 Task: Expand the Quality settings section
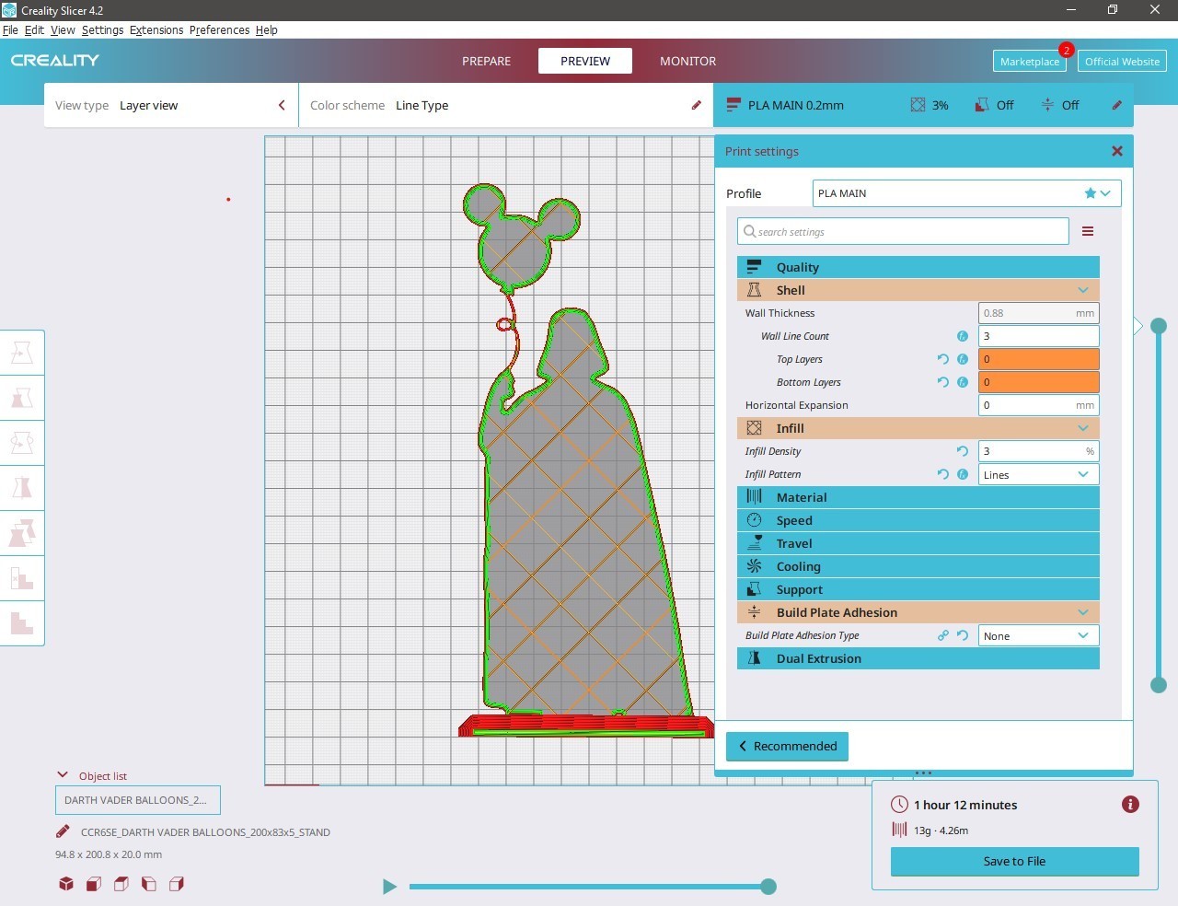(x=918, y=267)
